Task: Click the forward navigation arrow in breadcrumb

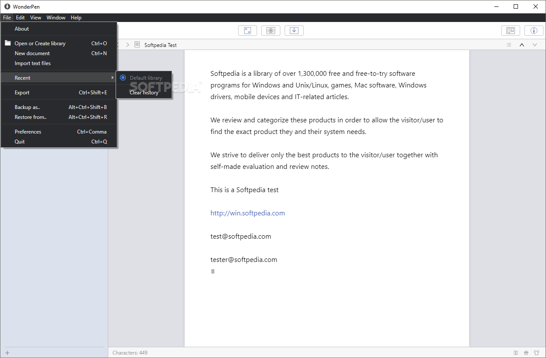Action: pos(128,45)
